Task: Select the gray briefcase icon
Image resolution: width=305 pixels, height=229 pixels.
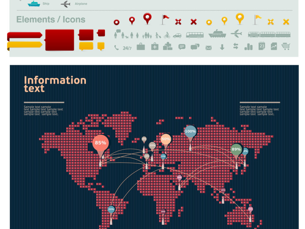Action: coord(141,47)
